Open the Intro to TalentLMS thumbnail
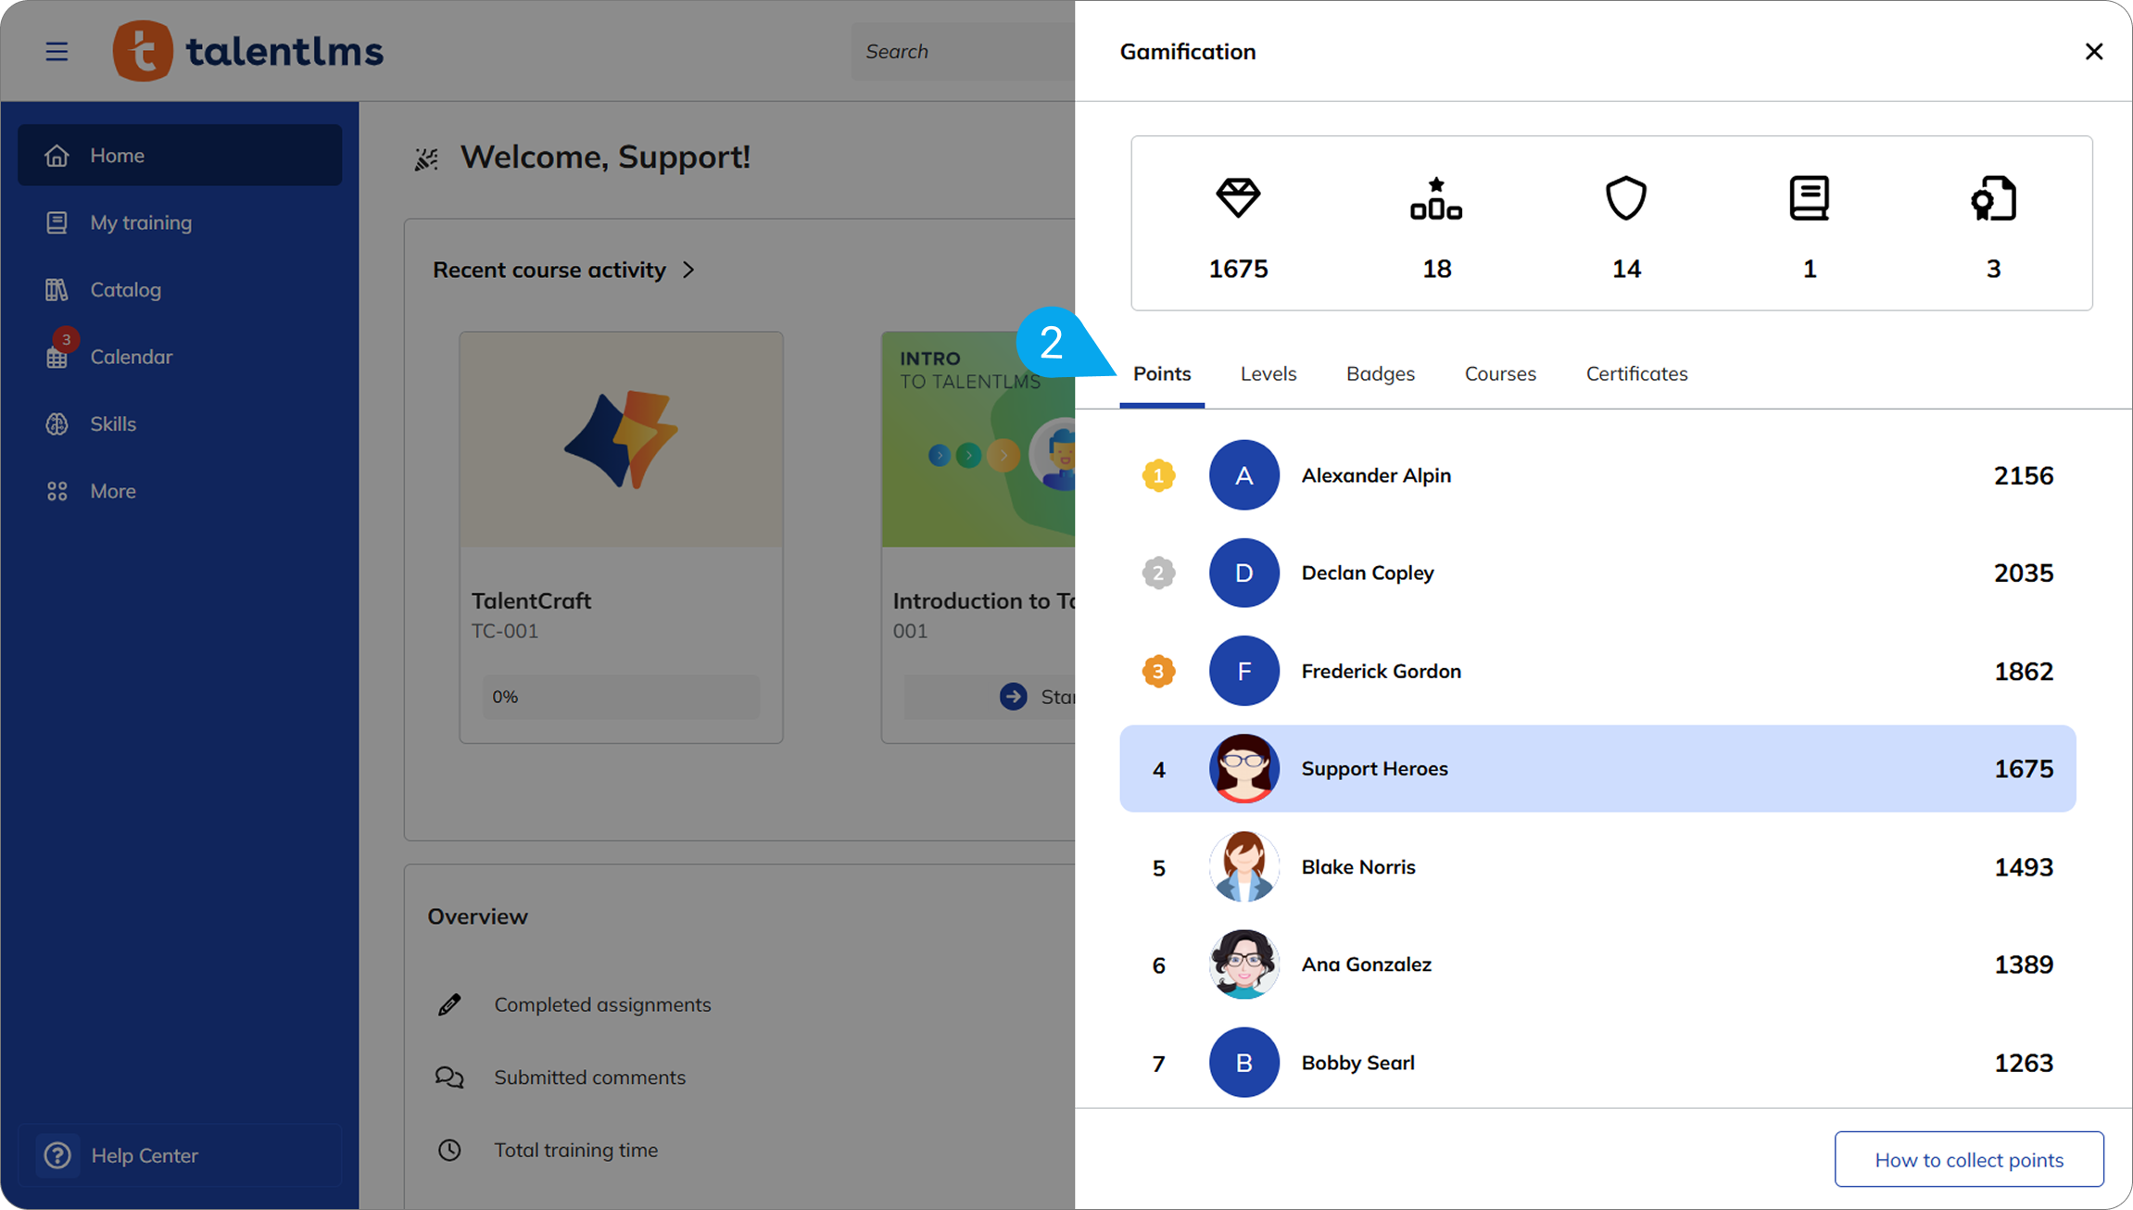Screen dimensions: 2133x1210 [x=978, y=439]
